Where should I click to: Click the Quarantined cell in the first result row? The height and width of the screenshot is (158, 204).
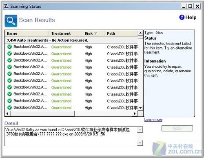[61, 47]
